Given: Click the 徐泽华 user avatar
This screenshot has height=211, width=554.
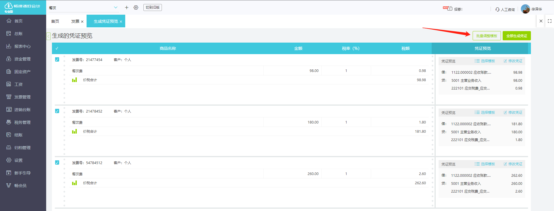Looking at the screenshot, I should pos(525,9).
